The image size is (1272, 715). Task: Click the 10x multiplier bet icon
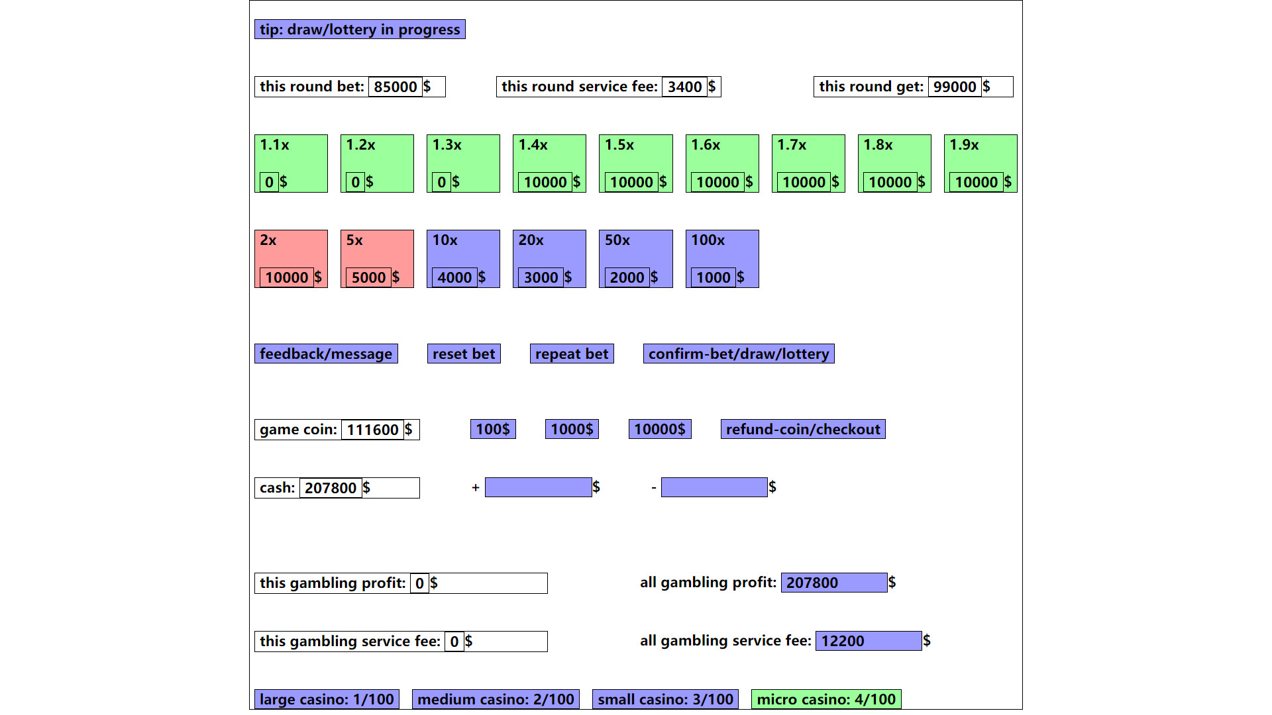pyautogui.click(x=463, y=258)
